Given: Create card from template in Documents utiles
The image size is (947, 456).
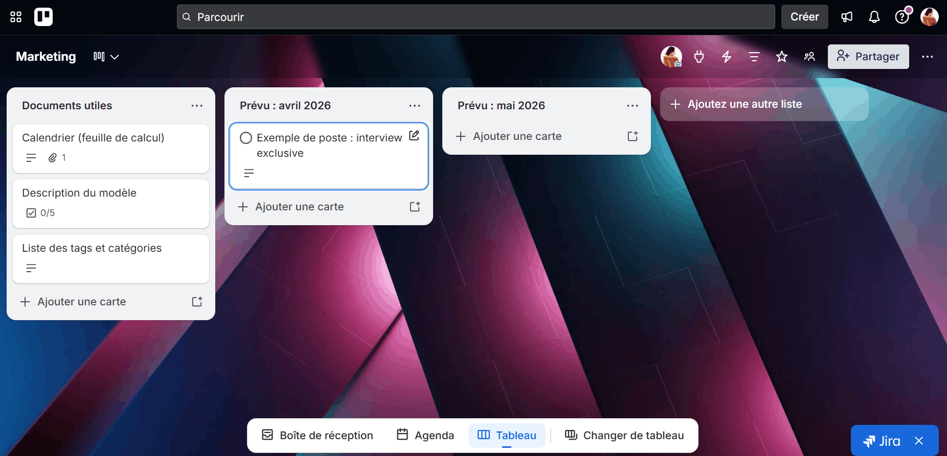Looking at the screenshot, I should click(x=197, y=302).
